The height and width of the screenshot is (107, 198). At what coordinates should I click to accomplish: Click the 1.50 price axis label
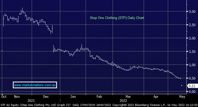click(x=192, y=52)
